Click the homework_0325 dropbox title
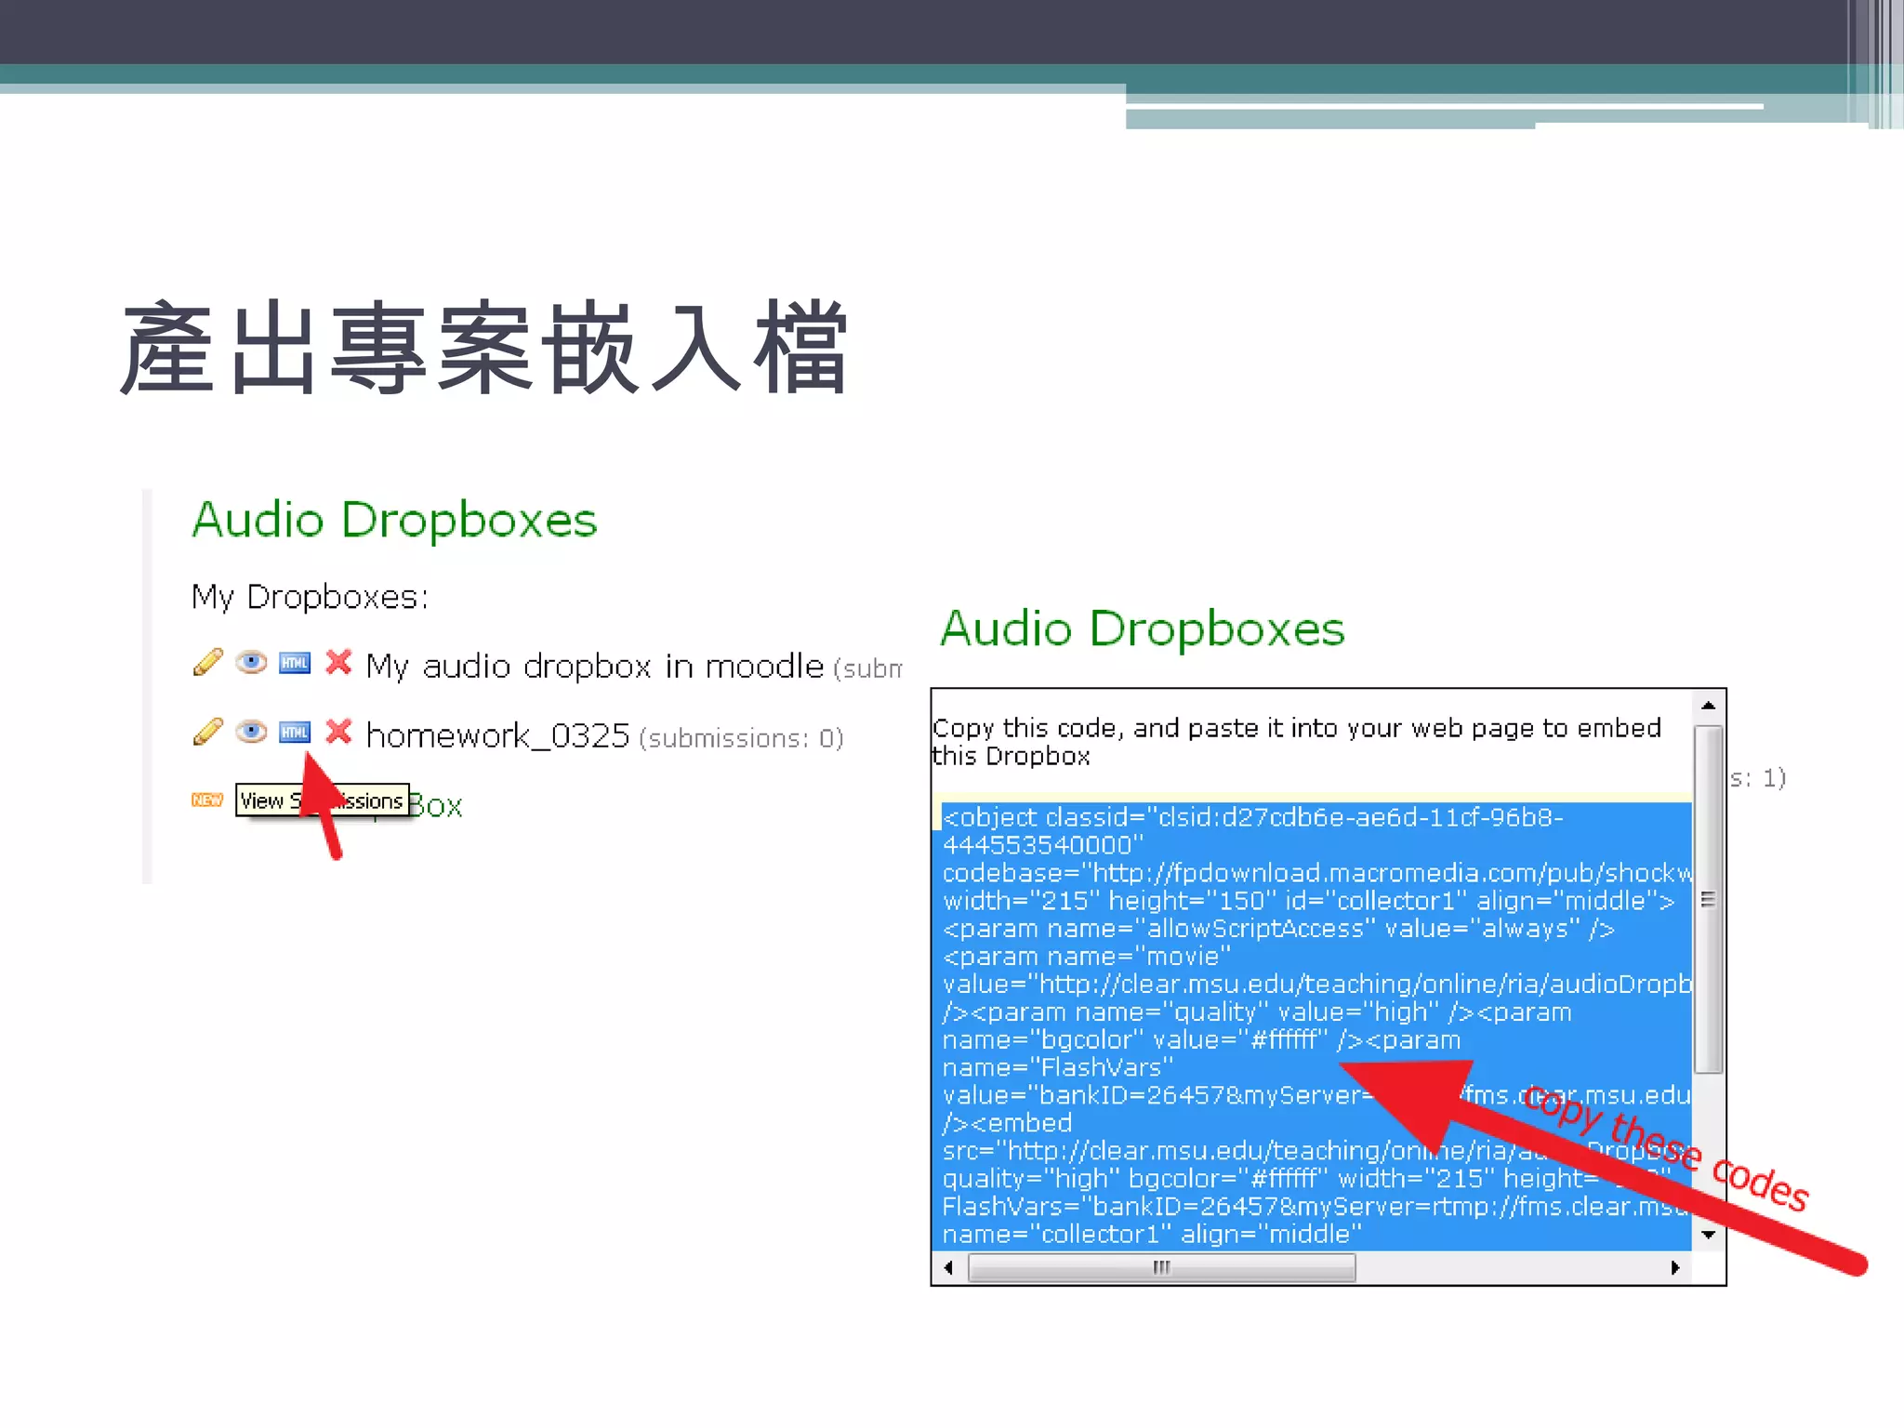 497,736
